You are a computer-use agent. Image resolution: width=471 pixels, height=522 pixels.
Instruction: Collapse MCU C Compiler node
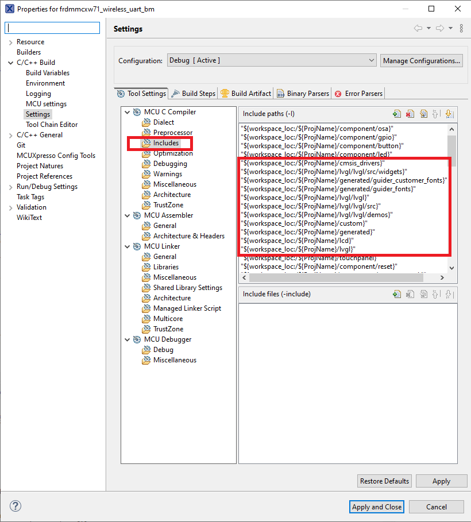click(x=128, y=112)
